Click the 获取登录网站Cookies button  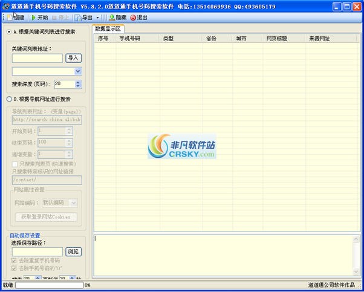(x=46, y=217)
